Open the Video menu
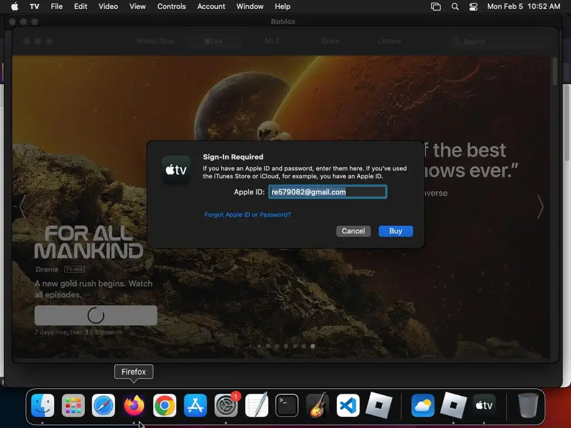The width and height of the screenshot is (571, 428). coord(108,7)
